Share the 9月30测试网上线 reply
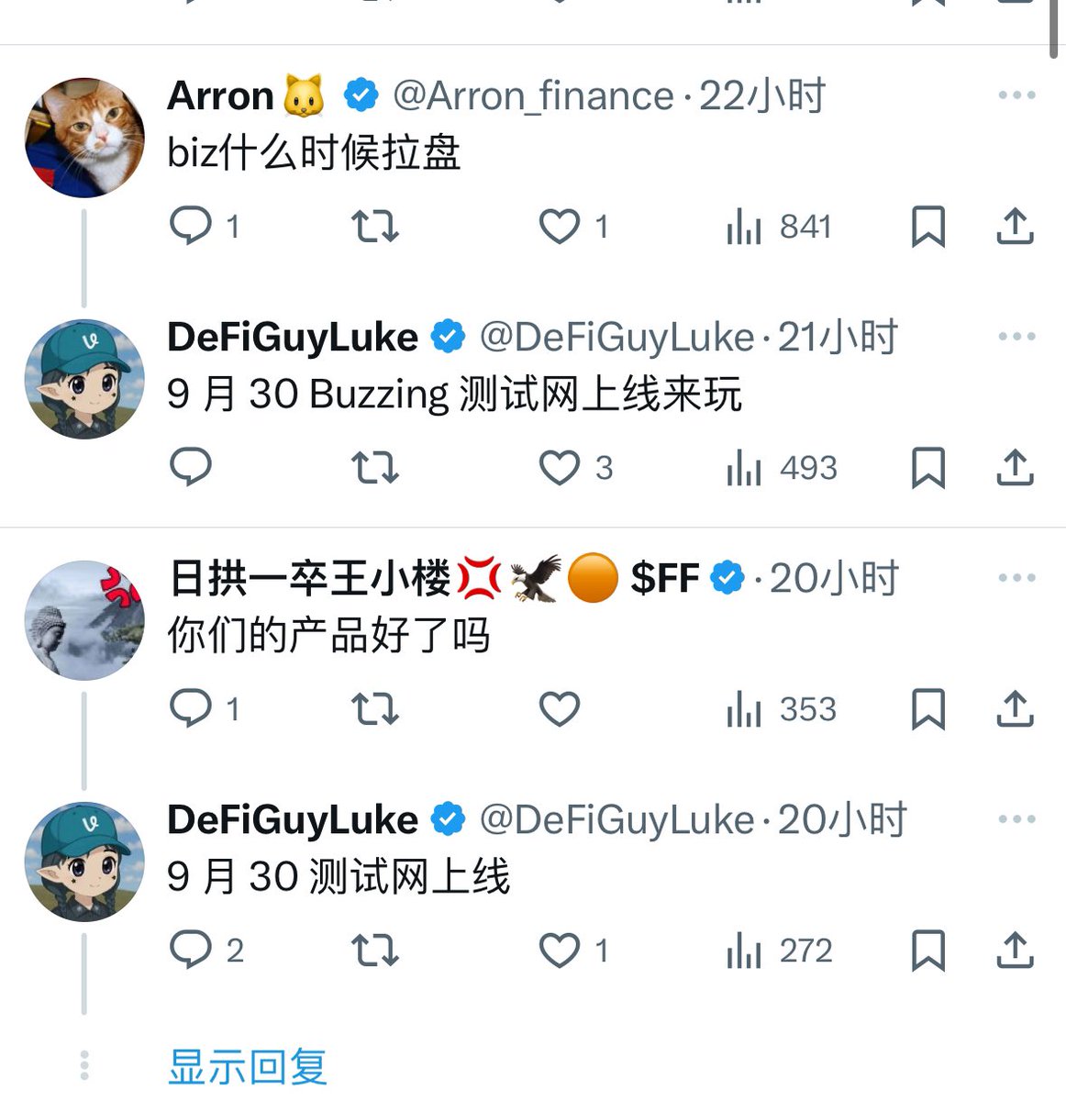 click(x=1015, y=951)
